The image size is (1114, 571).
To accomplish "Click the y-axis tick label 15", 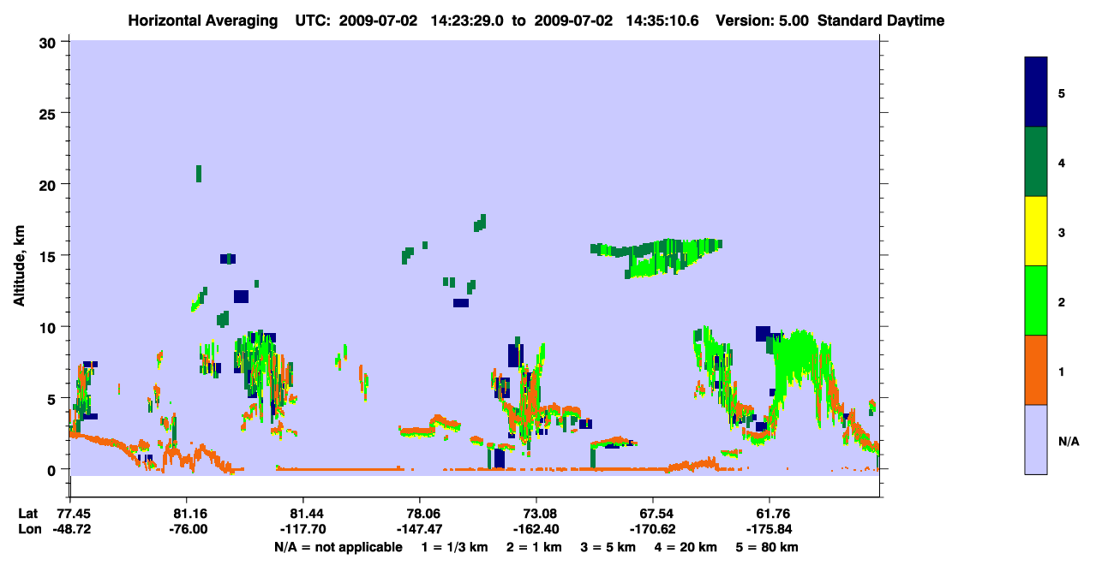I will [x=50, y=255].
